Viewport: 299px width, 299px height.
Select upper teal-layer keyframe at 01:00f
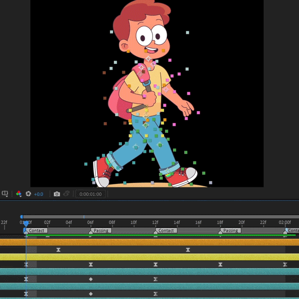pyautogui.click(x=26, y=279)
